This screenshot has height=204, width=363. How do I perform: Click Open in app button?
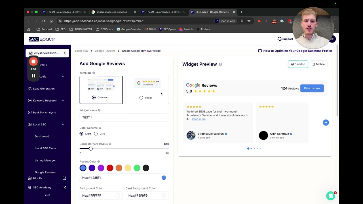click(225, 21)
